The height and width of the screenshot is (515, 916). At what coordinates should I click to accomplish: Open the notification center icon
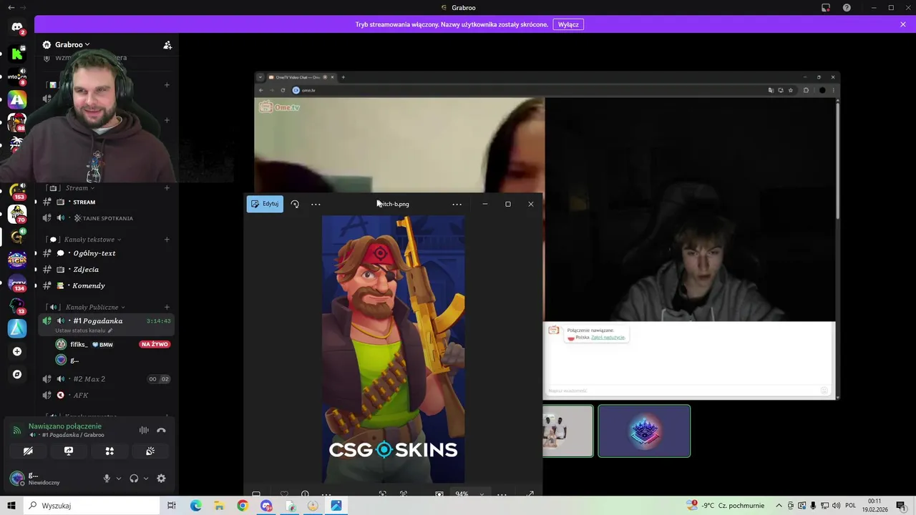pyautogui.click(x=900, y=506)
